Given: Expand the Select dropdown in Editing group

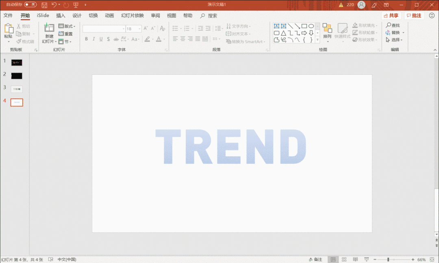Looking at the screenshot, I should (x=394, y=40).
